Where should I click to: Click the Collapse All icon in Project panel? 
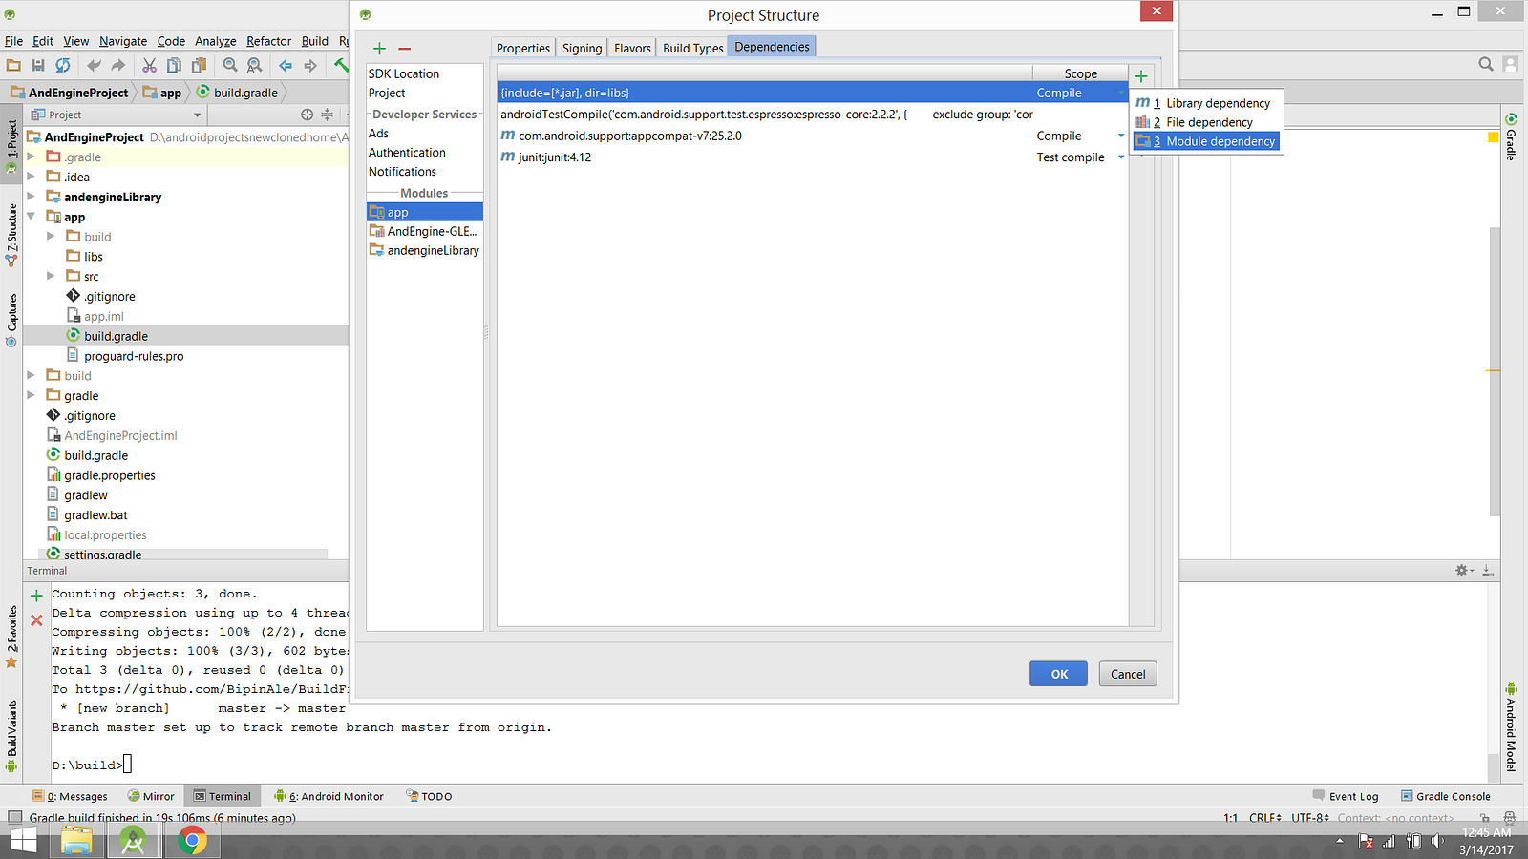click(x=328, y=115)
